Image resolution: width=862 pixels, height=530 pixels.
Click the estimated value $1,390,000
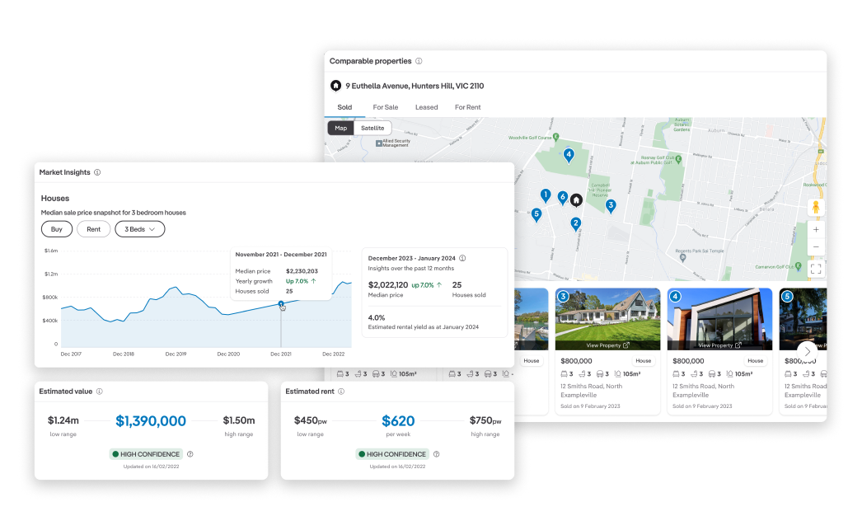[x=151, y=421]
